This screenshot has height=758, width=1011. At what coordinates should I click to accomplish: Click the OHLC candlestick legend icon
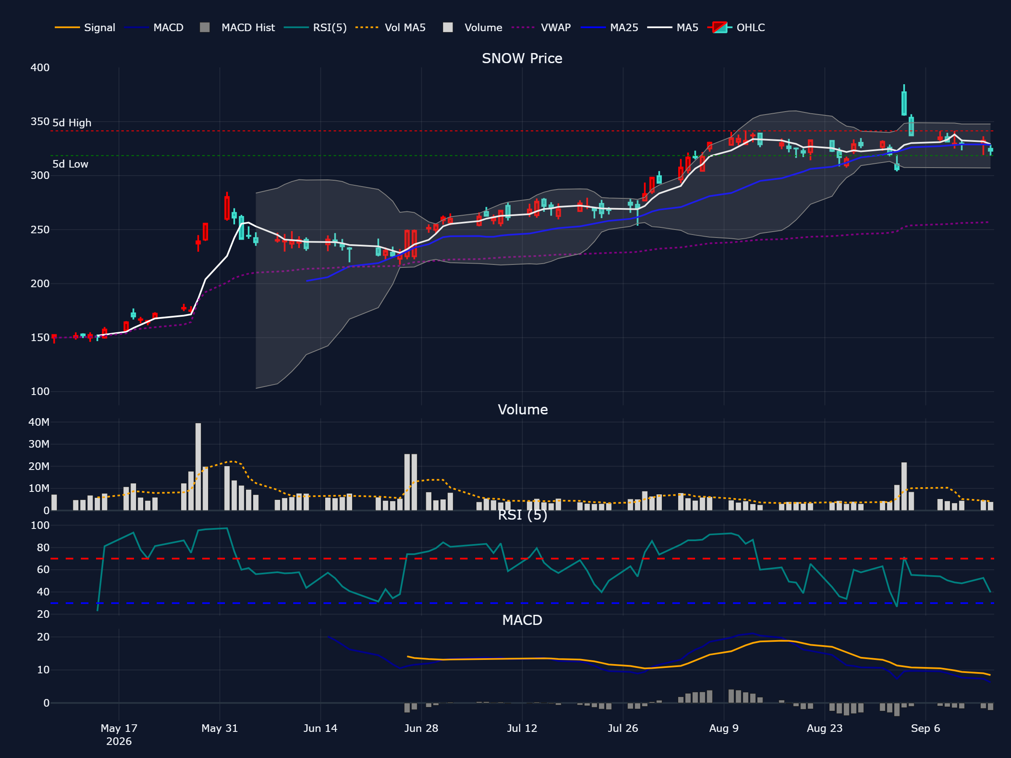pyautogui.click(x=720, y=27)
